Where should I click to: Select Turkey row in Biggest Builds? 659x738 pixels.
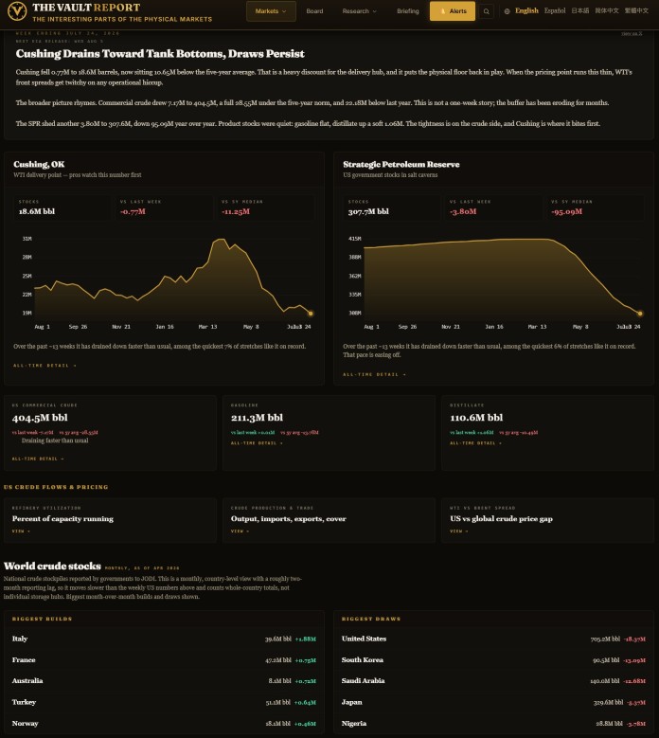(164, 702)
